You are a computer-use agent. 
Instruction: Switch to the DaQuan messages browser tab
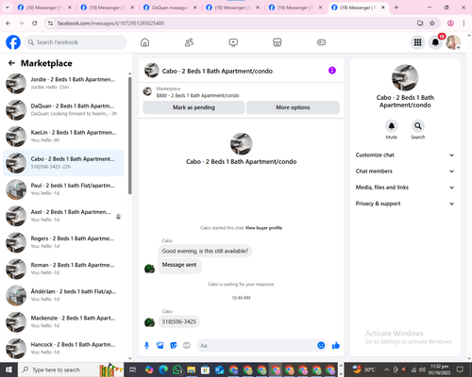(x=170, y=8)
